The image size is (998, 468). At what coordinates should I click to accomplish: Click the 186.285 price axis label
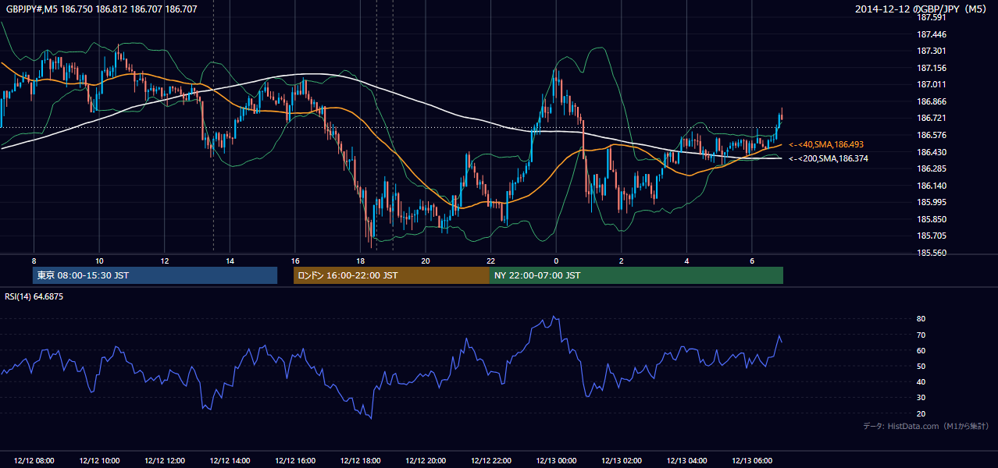pyautogui.click(x=931, y=168)
